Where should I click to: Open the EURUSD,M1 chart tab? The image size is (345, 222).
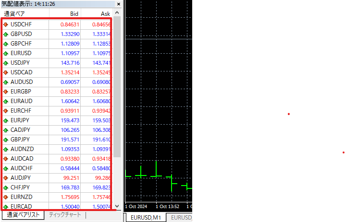point(146,217)
